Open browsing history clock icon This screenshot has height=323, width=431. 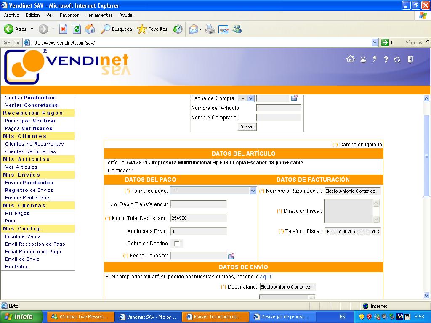coord(178,29)
